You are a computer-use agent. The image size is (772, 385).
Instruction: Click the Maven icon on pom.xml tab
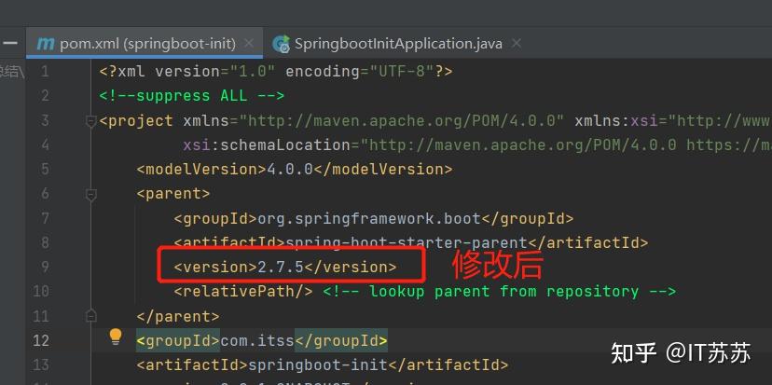[x=44, y=44]
